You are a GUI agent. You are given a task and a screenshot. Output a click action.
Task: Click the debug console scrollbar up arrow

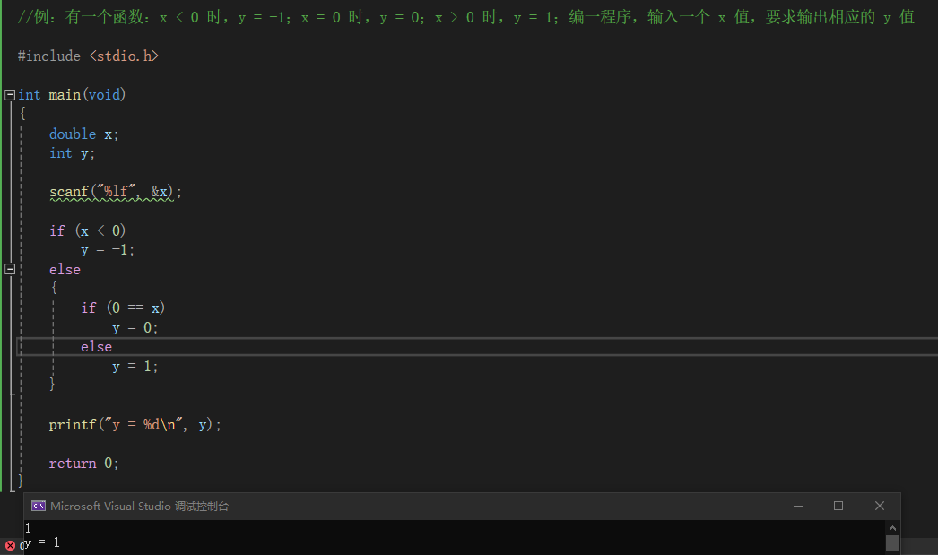coord(891,528)
